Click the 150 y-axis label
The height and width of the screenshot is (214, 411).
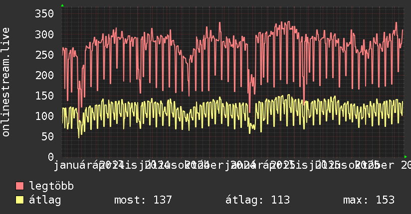tap(44, 96)
